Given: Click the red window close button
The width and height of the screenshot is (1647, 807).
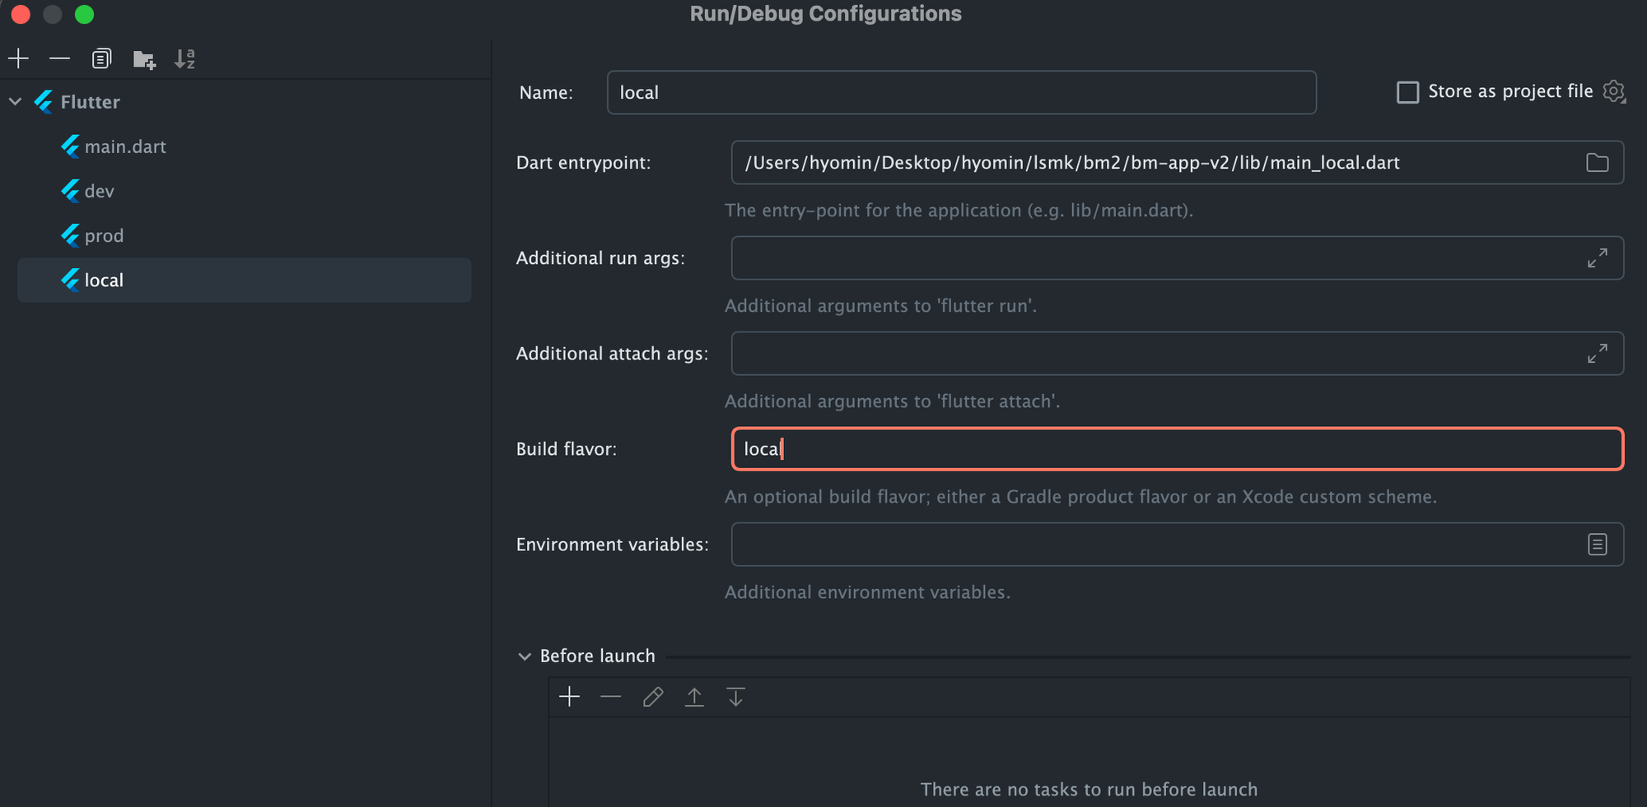Looking at the screenshot, I should [21, 14].
